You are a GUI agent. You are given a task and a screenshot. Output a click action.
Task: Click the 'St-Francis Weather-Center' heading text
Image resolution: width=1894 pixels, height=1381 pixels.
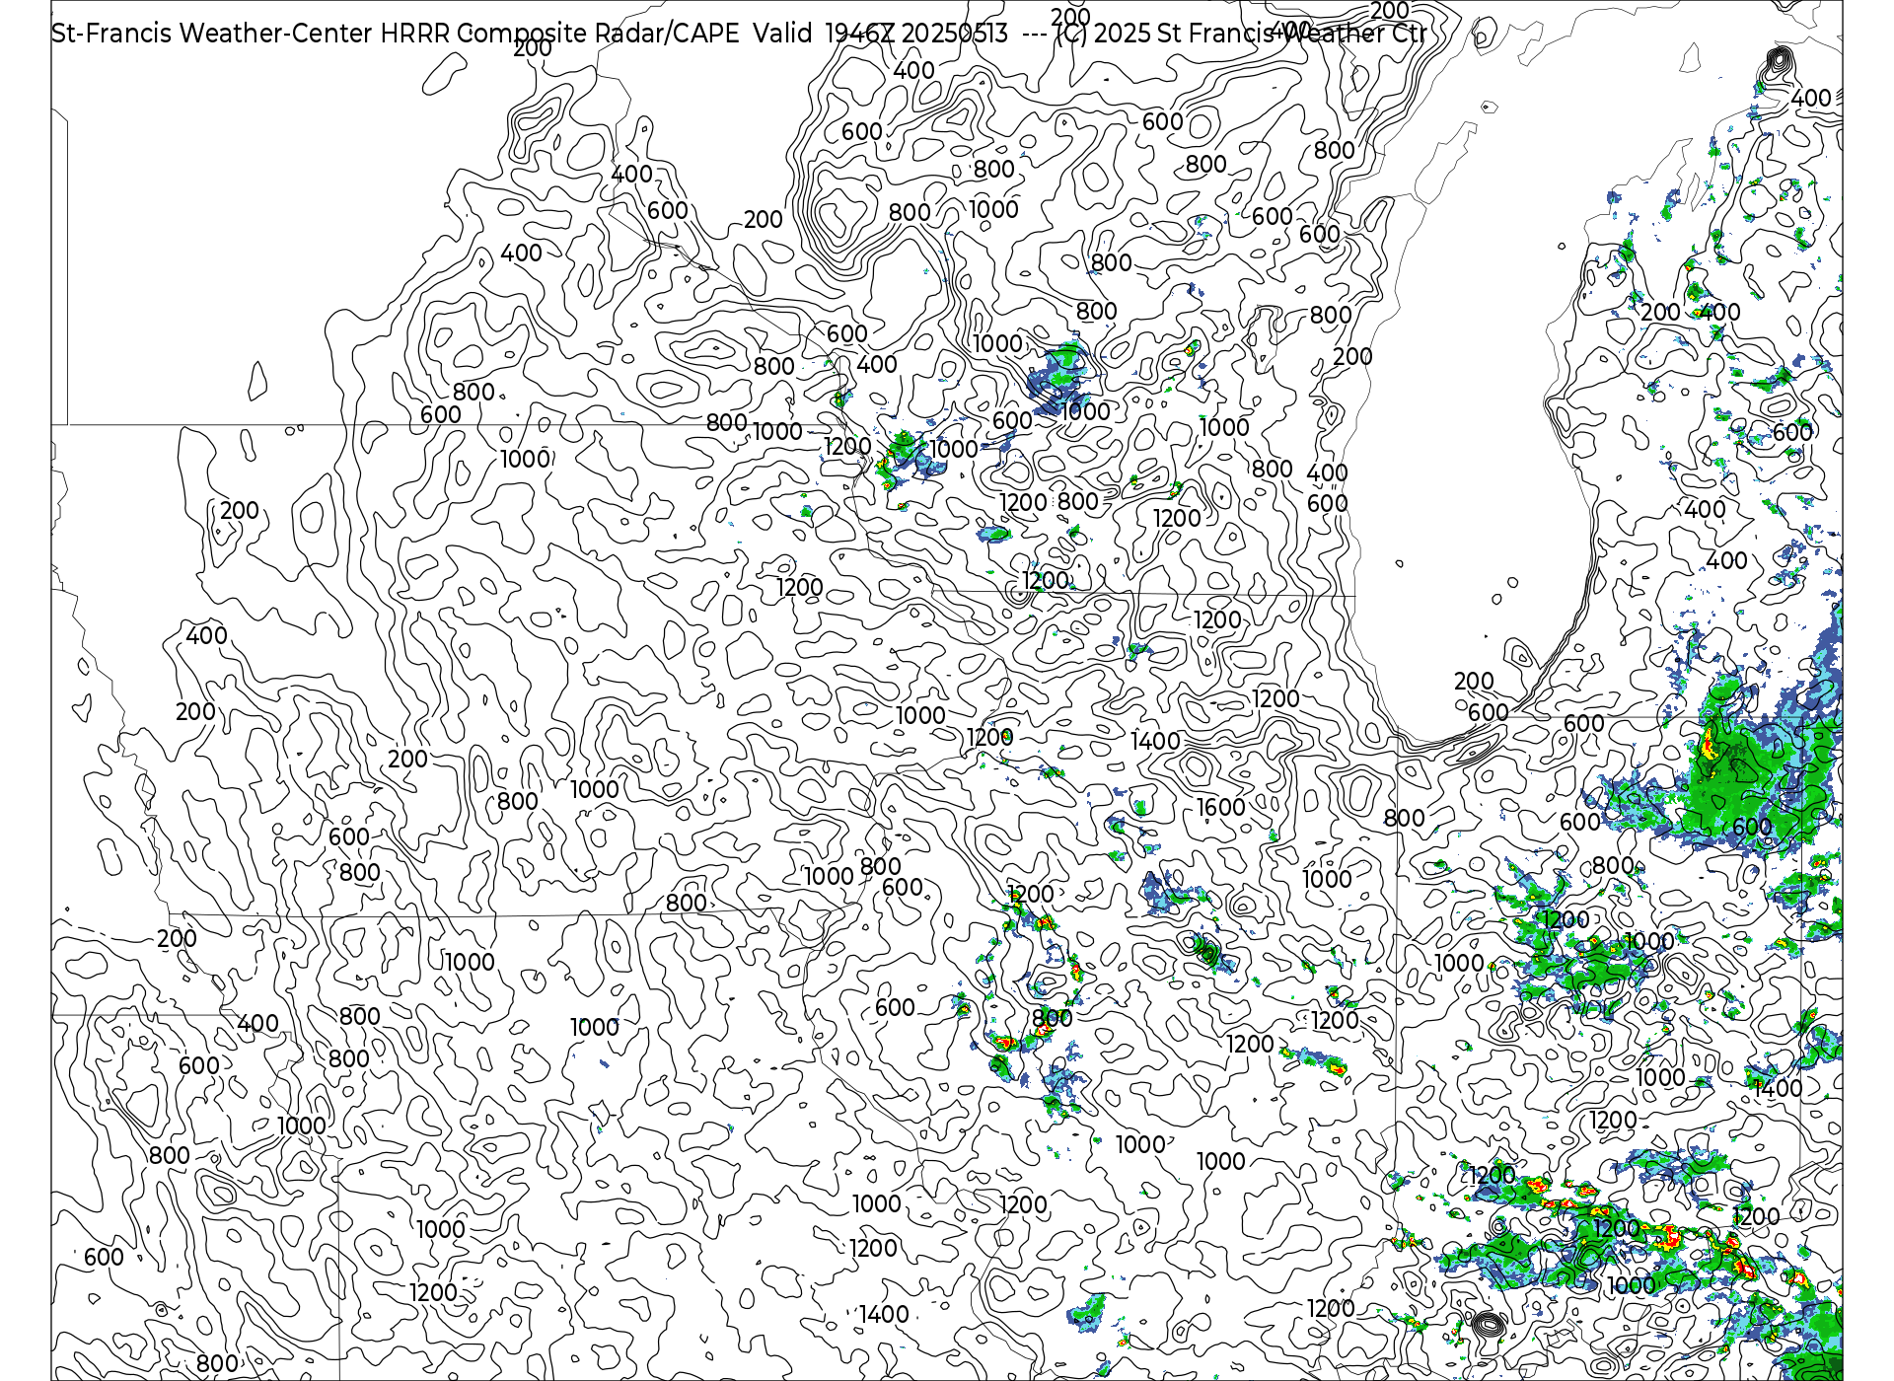click(212, 34)
